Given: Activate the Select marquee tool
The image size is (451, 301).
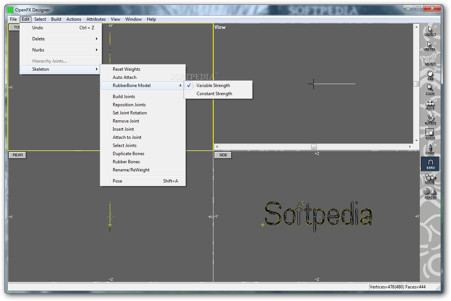Looking at the screenshot, I should coord(430,60).
